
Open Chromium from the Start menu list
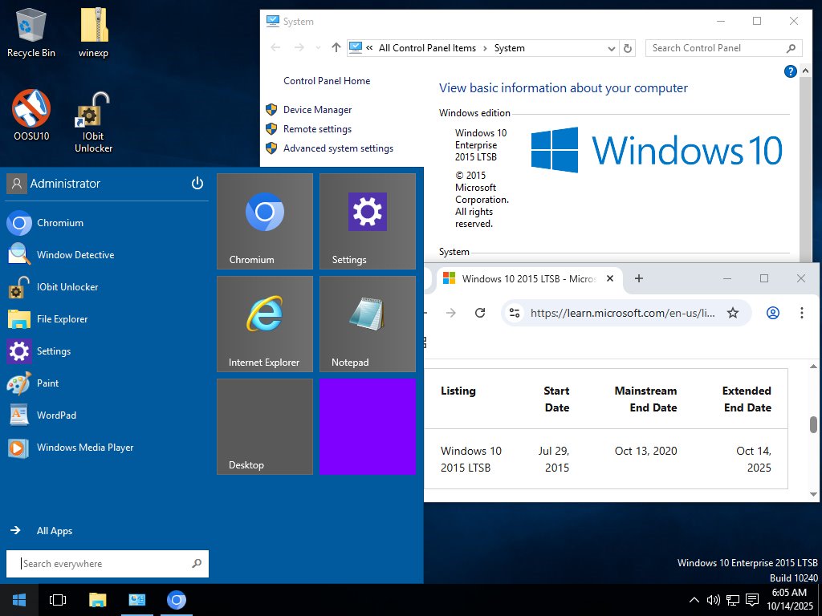click(x=108, y=223)
